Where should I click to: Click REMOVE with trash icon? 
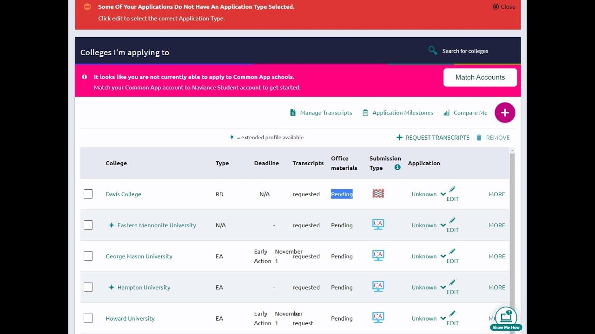[493, 137]
